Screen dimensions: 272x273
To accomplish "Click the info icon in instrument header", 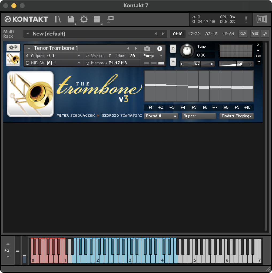I will (x=160, y=49).
